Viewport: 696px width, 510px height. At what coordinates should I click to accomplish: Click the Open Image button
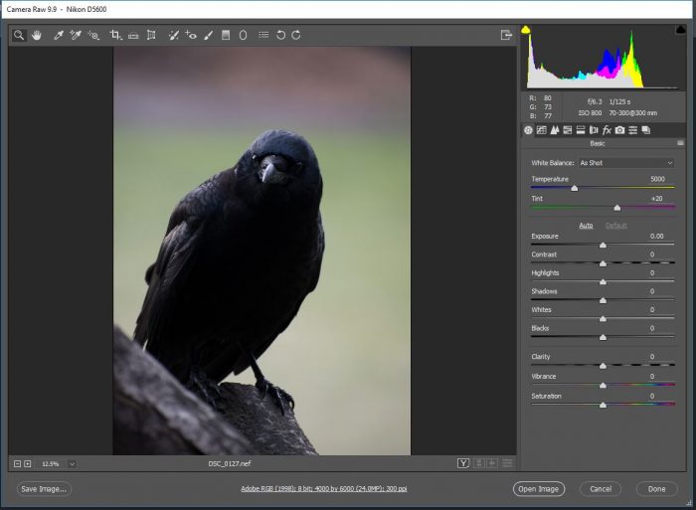[x=539, y=488]
